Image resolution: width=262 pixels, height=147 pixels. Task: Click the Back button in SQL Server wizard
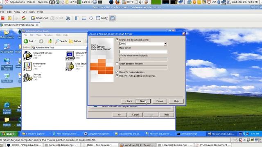click(129, 101)
